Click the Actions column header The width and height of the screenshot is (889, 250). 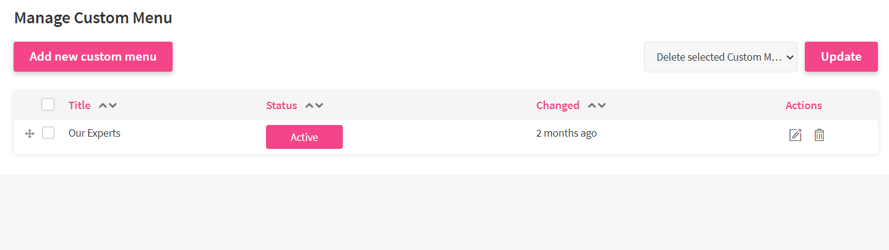coord(803,105)
